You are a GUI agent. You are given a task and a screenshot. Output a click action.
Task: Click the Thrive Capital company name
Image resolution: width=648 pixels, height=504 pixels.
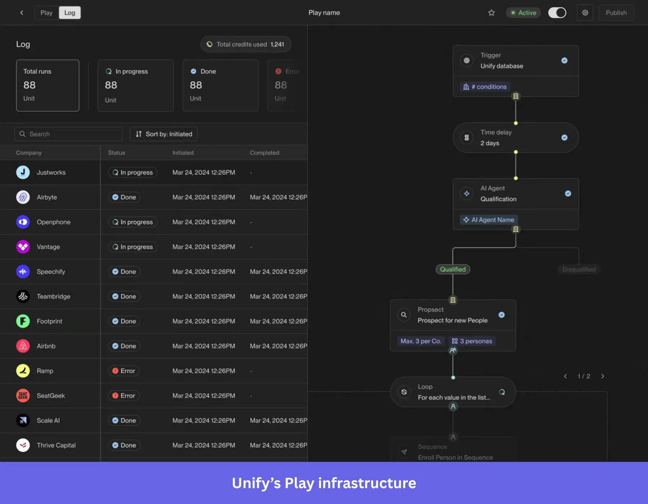[x=56, y=445]
